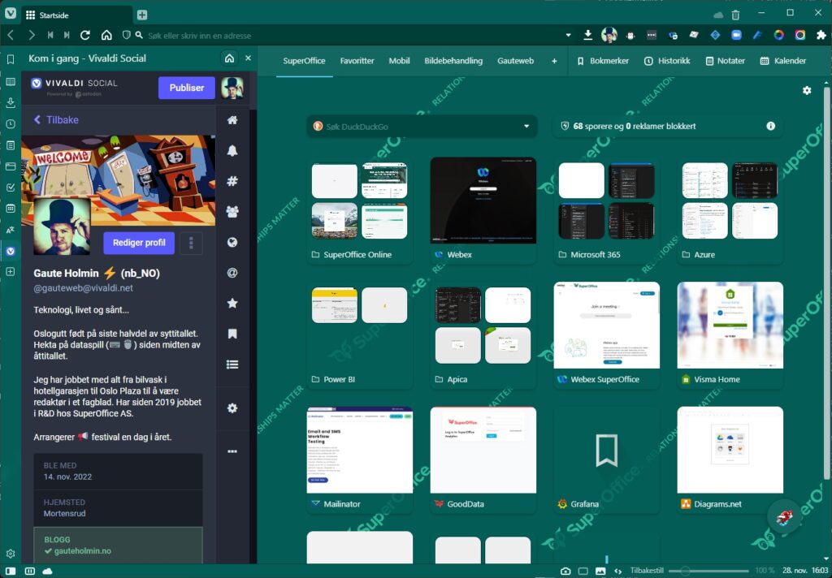
Task: Open the Explore hashtag icon
Action: [232, 181]
